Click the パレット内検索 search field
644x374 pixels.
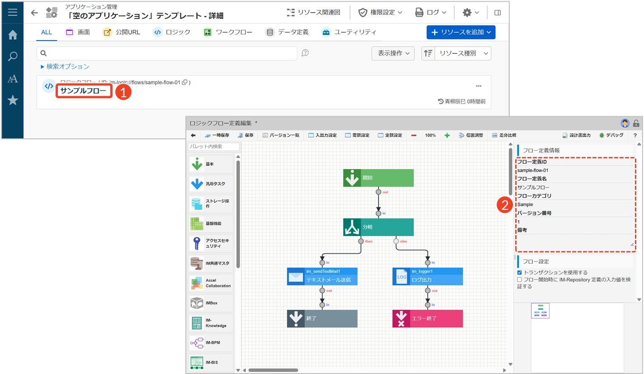coord(214,147)
